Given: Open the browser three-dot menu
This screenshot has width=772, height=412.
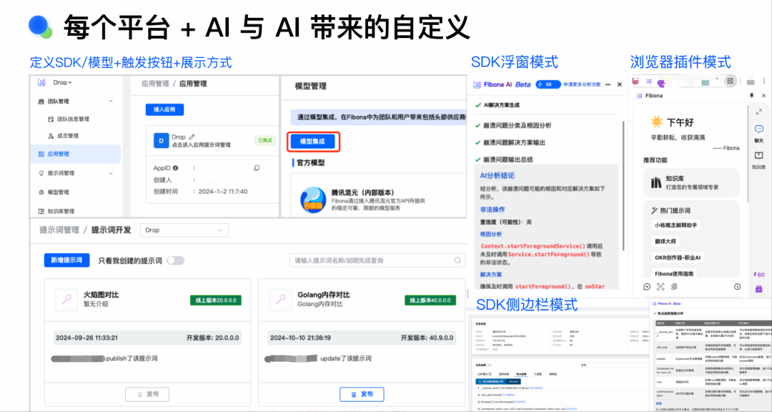Looking at the screenshot, I should 766,82.
